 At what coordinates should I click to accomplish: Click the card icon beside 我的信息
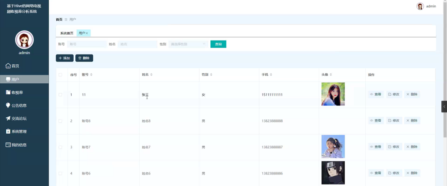(x=8, y=145)
